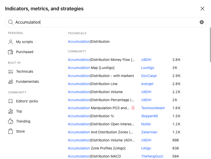Click the Trending flame icon

[x=11, y=121]
